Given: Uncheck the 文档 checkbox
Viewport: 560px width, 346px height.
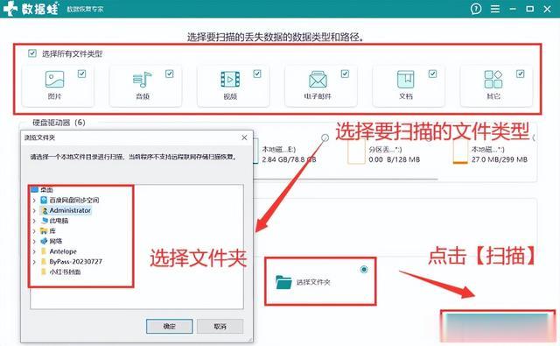Looking at the screenshot, I should (432, 74).
